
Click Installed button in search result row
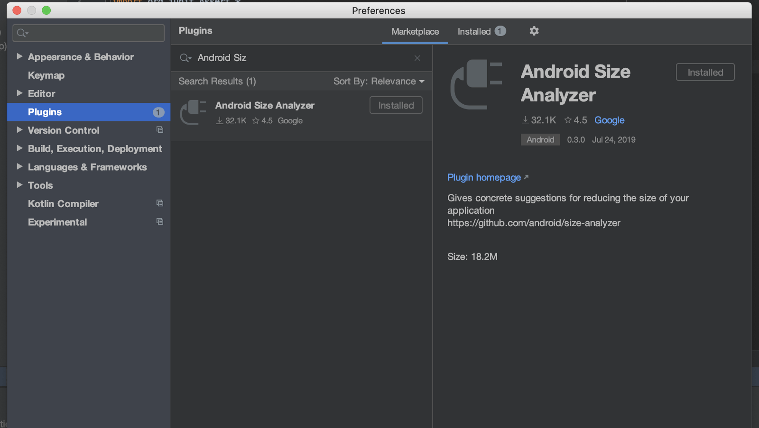(396, 105)
